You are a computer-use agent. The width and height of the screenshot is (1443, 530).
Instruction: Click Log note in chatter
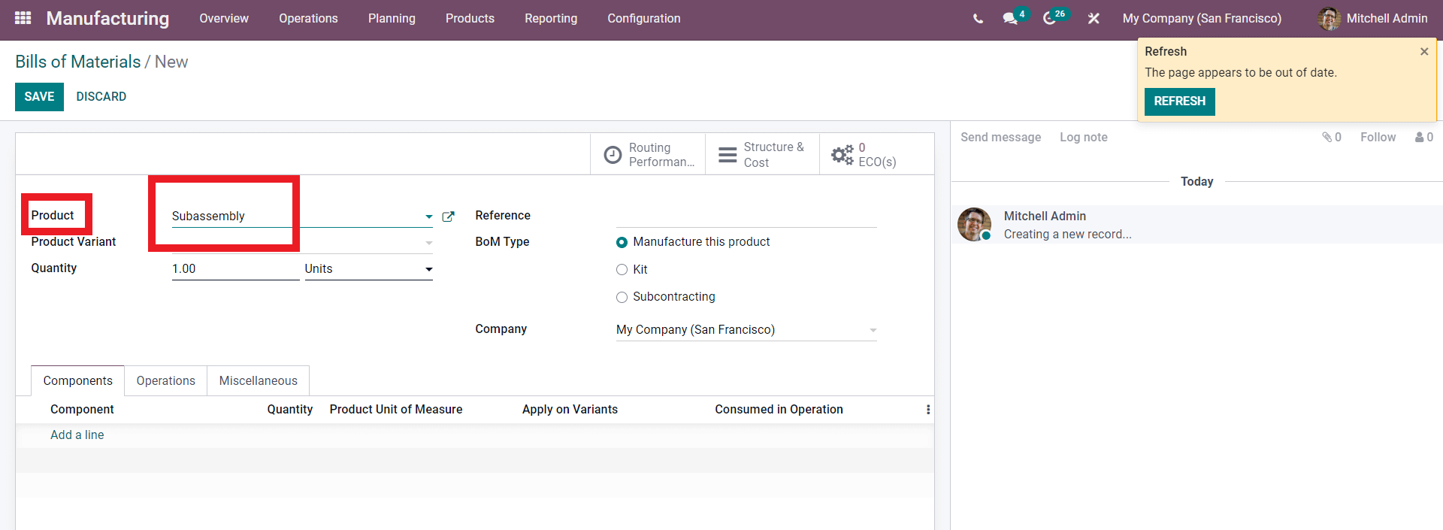[x=1084, y=137]
